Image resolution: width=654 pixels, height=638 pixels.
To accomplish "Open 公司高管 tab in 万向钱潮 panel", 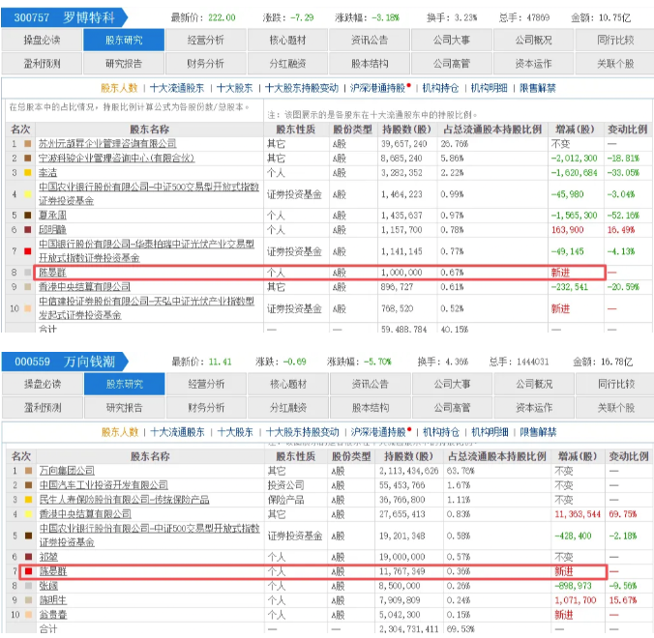I will tap(452, 407).
